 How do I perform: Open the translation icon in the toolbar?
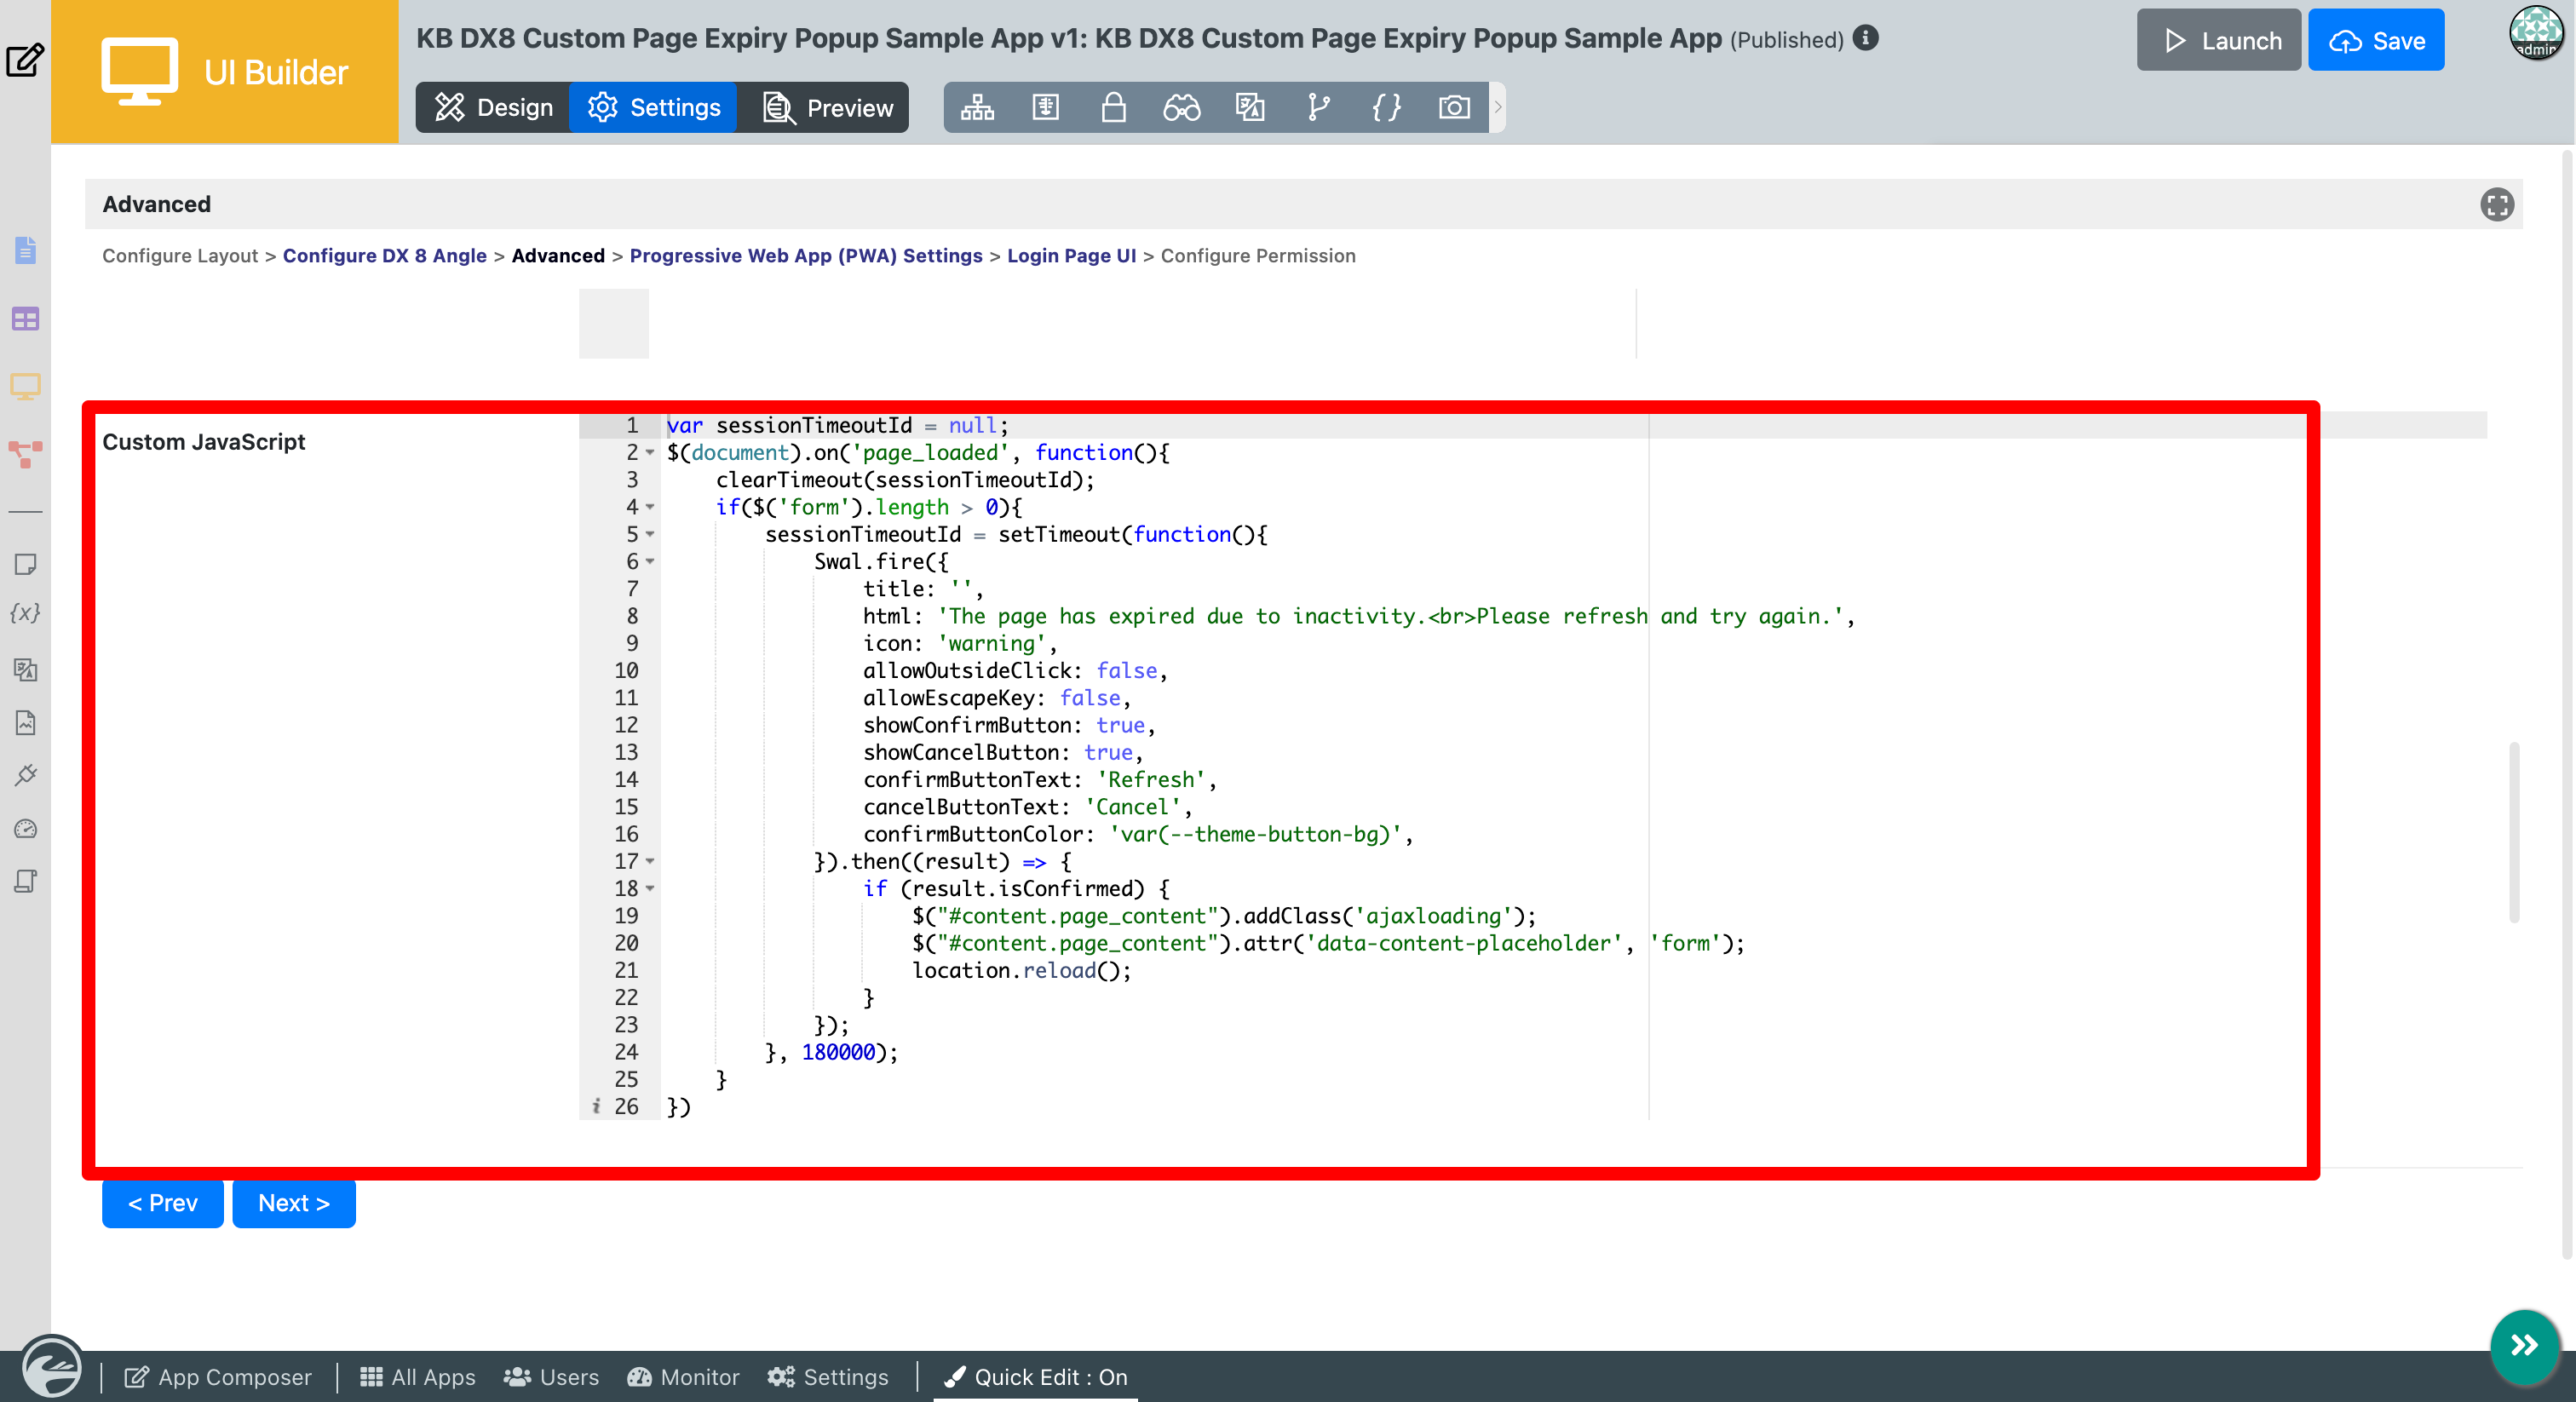[1250, 107]
